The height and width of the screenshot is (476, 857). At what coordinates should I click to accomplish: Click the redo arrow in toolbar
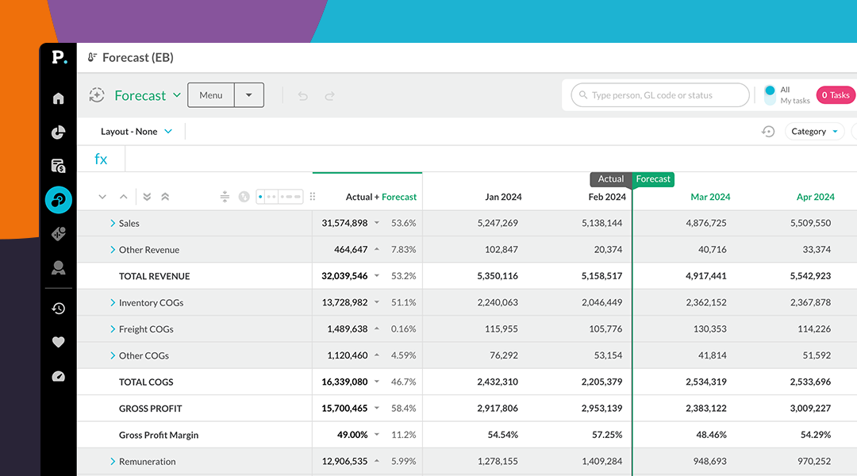(x=329, y=96)
